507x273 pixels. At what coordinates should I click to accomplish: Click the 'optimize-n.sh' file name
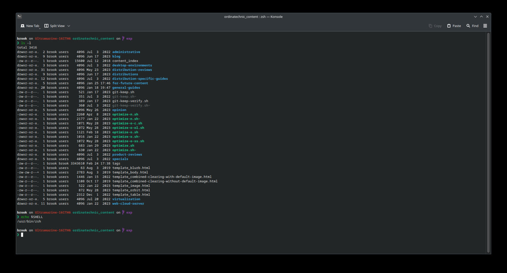tap(125, 114)
